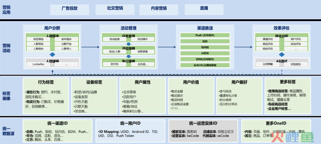
Task: Click the 会员等级 item
Action: (129, 92)
